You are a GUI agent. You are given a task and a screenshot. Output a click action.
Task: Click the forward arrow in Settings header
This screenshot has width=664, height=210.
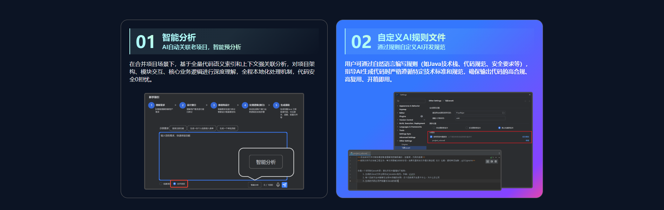tap(529, 101)
